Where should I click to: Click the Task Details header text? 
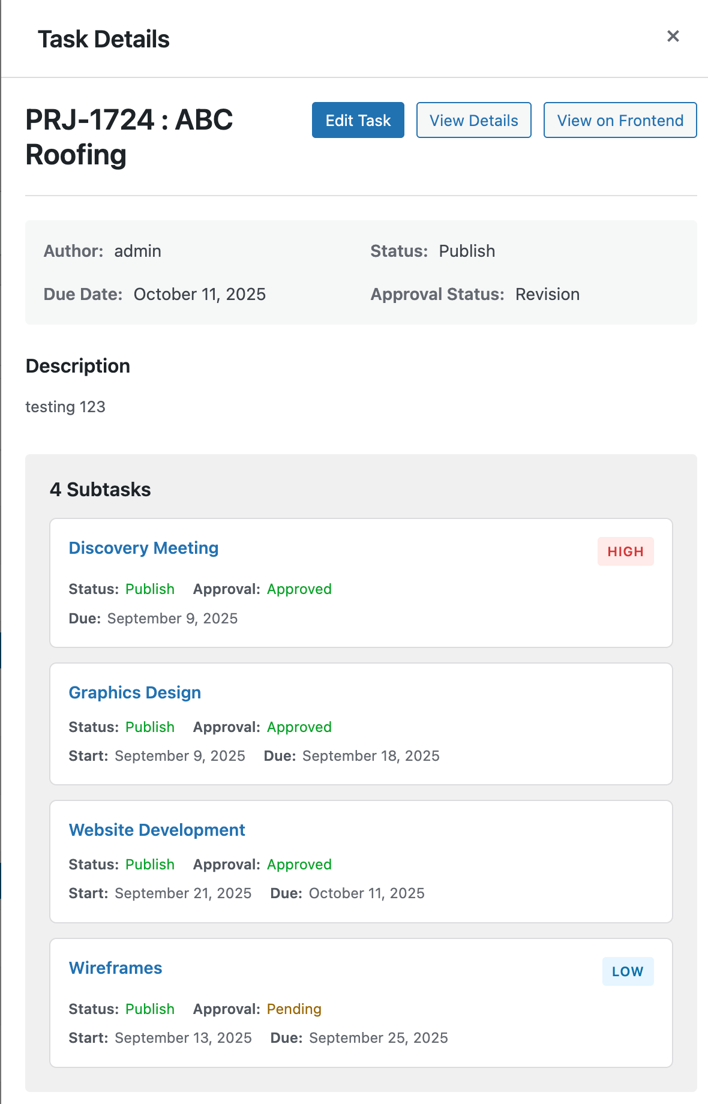tap(103, 40)
